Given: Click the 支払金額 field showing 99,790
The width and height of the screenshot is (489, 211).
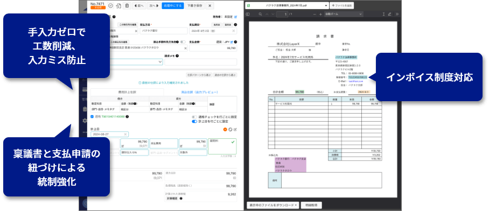Looking at the screenshot, I should (213, 48).
